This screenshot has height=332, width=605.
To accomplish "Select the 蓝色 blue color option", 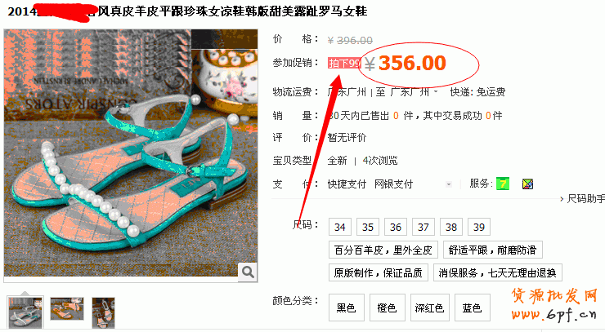I will (x=473, y=308).
